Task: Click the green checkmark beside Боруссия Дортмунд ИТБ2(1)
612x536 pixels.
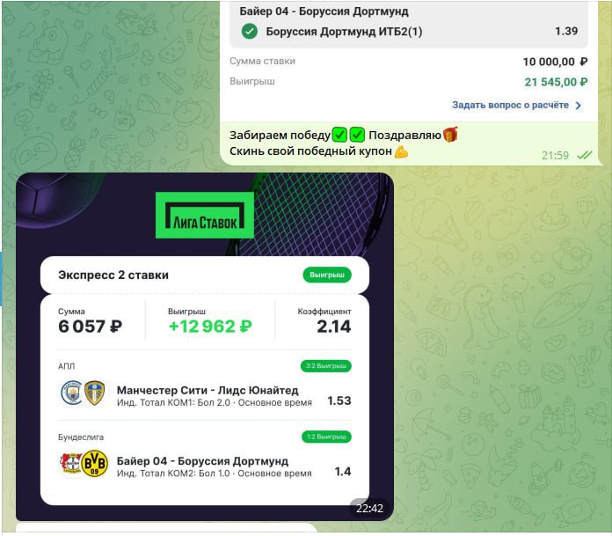Action: pyautogui.click(x=250, y=32)
